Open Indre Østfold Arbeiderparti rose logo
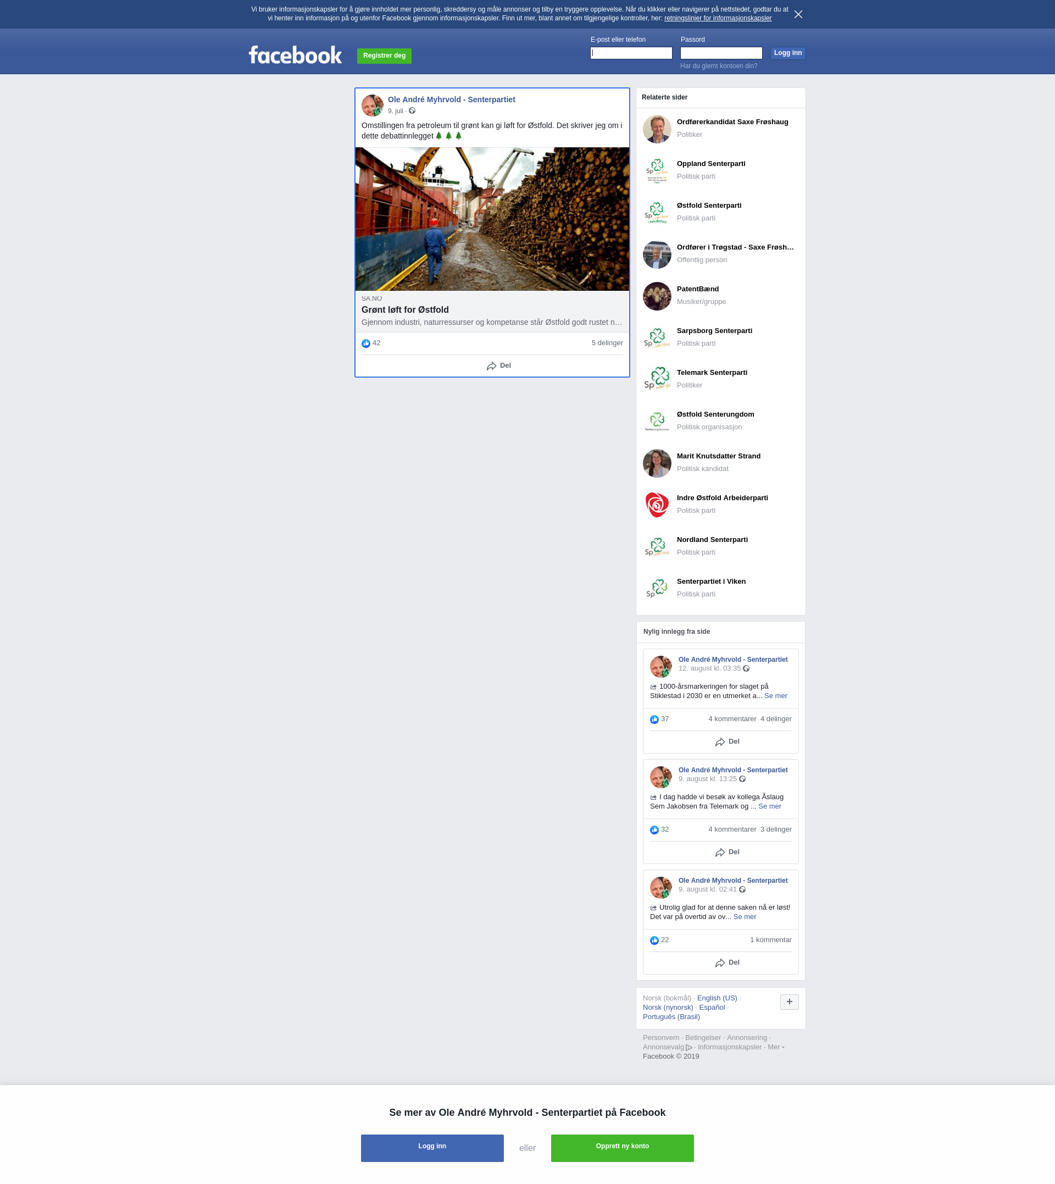 click(x=657, y=505)
